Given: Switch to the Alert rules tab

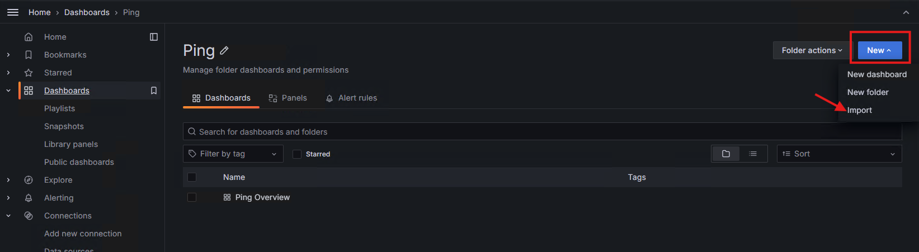Looking at the screenshot, I should tap(351, 98).
